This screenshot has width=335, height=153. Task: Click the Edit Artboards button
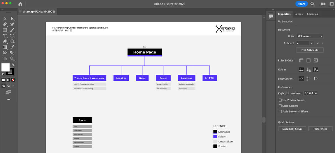pos(310,50)
